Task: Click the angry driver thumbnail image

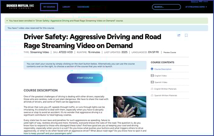Action: point(130,107)
